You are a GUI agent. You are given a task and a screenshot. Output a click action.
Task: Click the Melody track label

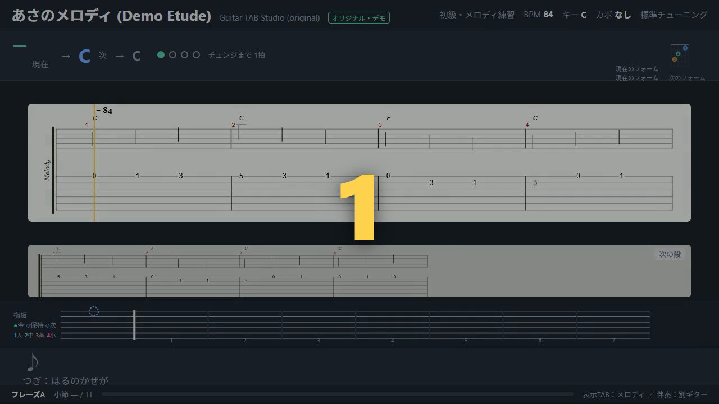coord(47,170)
